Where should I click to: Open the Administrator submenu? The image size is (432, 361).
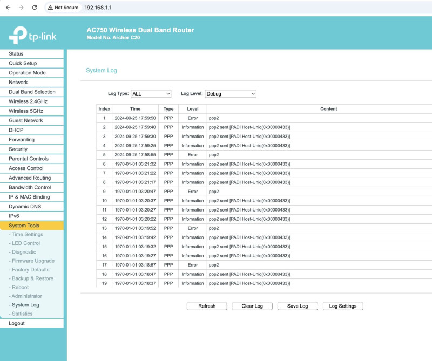tap(25, 296)
